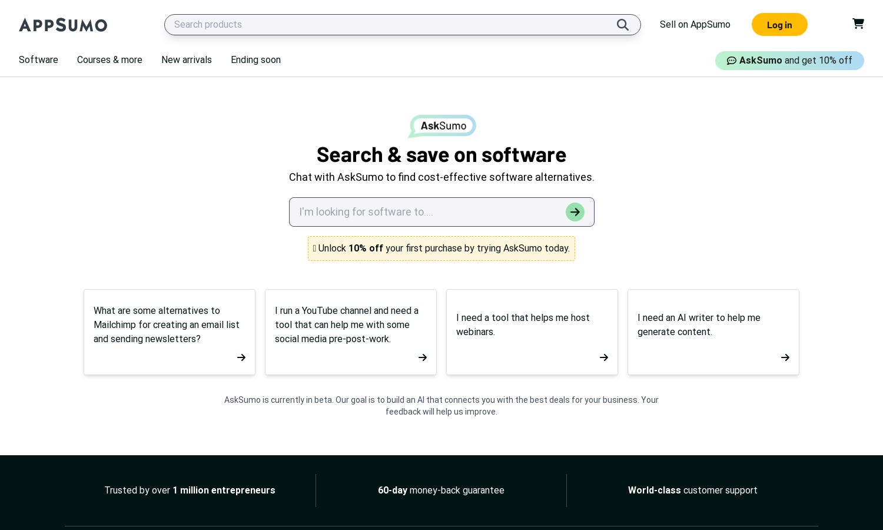The width and height of the screenshot is (883, 530).
Task: Open the Software menu
Action: pos(38,60)
